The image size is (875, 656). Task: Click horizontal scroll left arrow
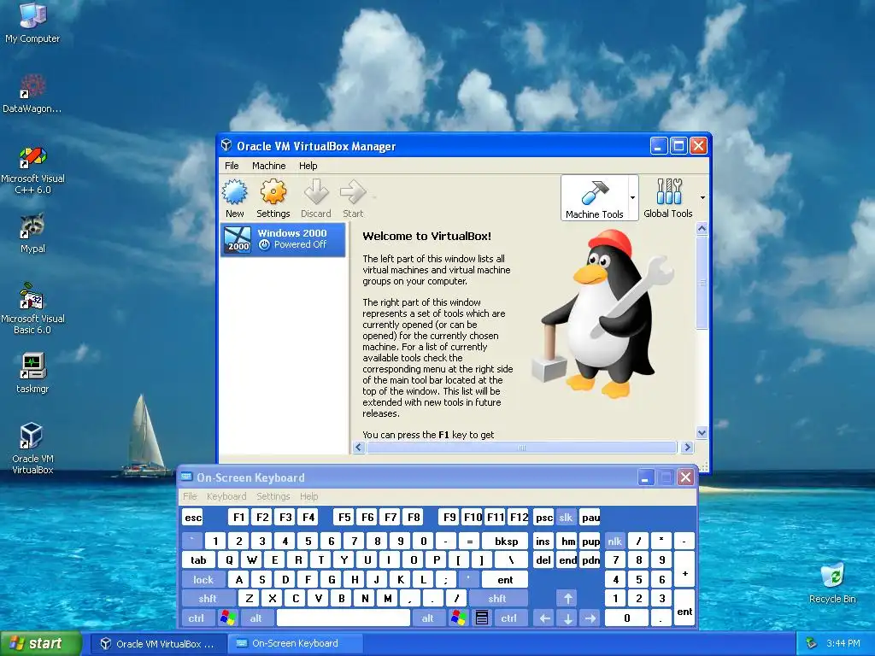click(x=359, y=448)
